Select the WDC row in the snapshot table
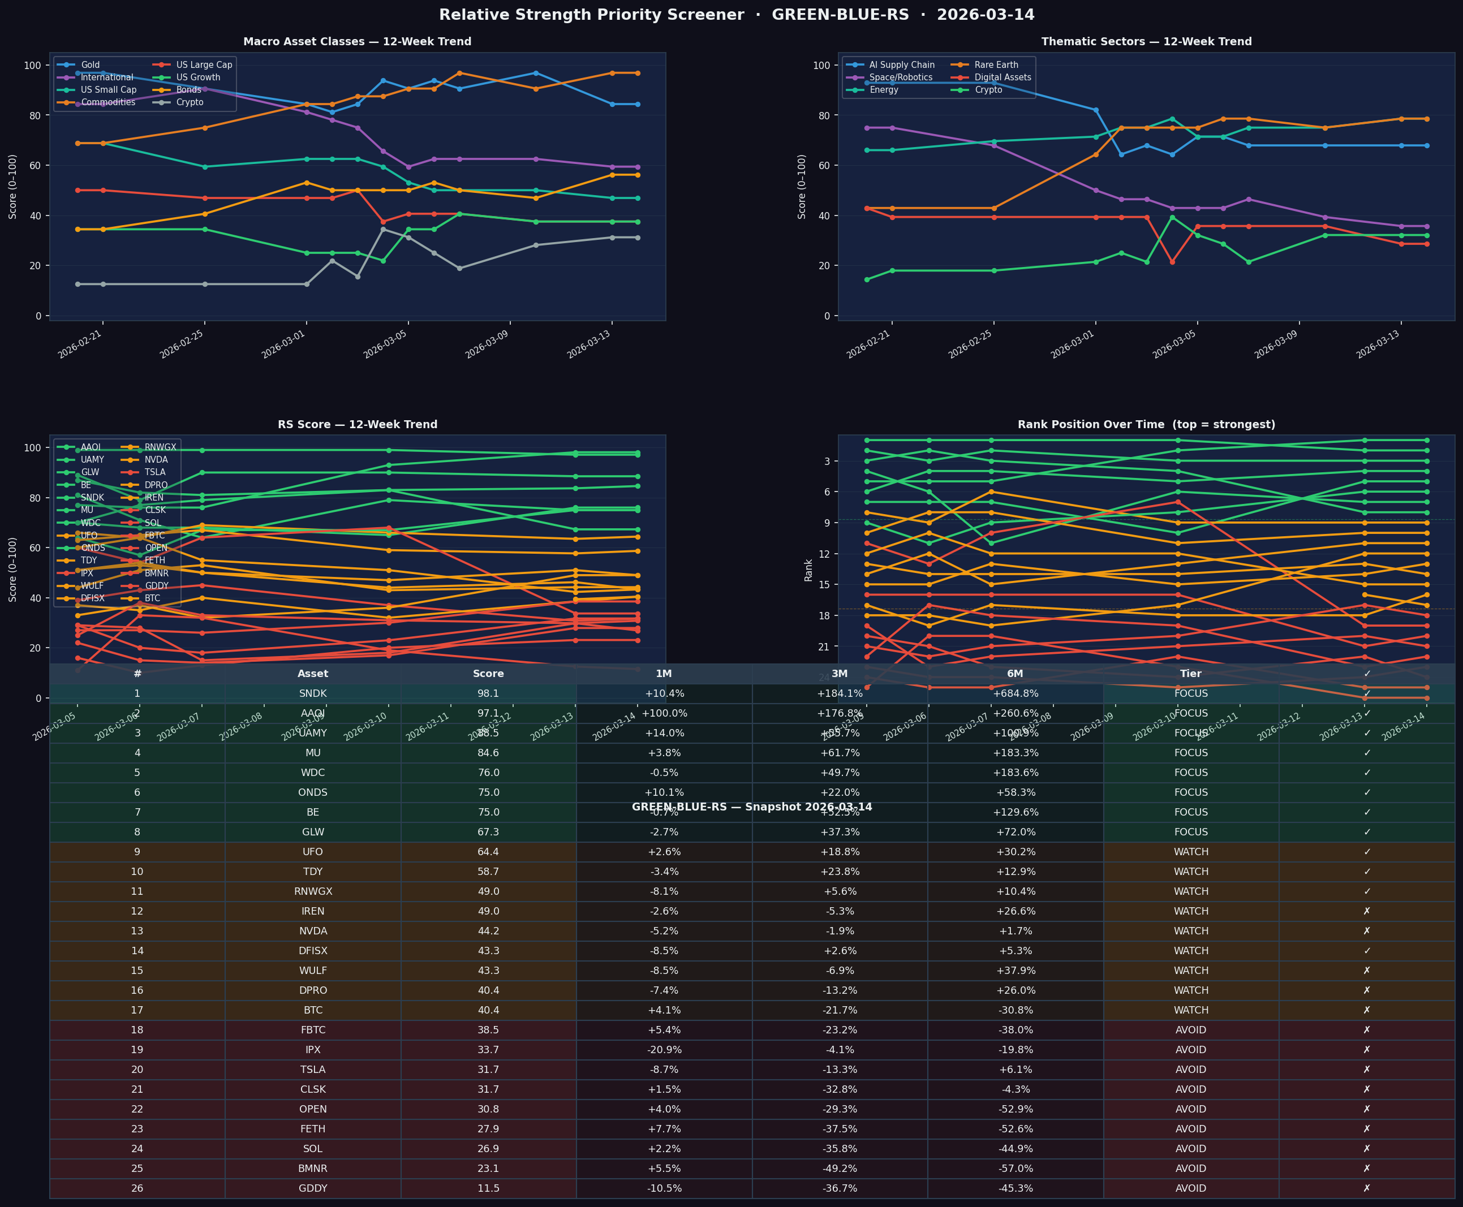1463x1207 pixels. [313, 771]
